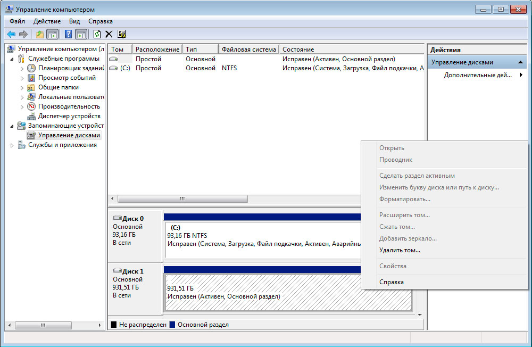The height and width of the screenshot is (347, 532).
Task: Collapse the Служебные программы tree branch
Action: click(x=12, y=59)
